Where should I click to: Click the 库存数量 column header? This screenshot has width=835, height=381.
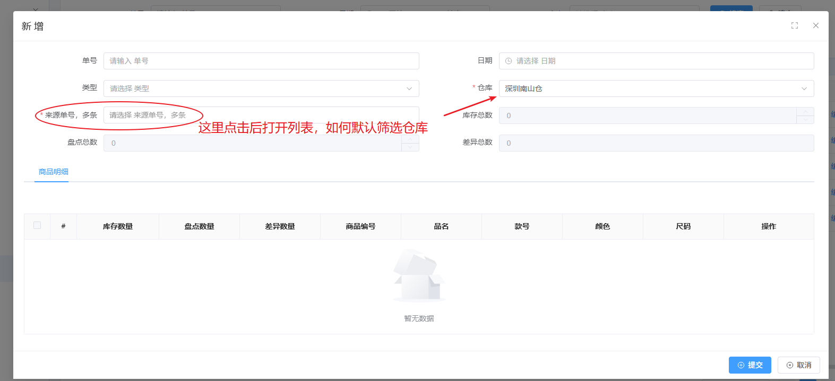pyautogui.click(x=118, y=226)
